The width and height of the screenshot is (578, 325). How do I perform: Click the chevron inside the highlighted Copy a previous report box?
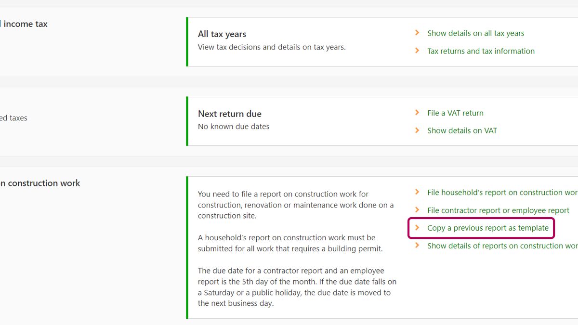coord(417,228)
